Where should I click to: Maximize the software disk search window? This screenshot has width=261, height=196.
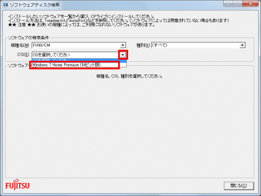pyautogui.click(x=238, y=4)
